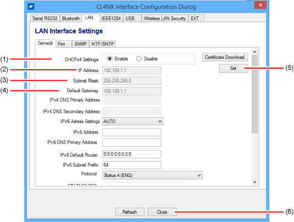Go to the Wireless LAN Security tab
Image resolution: width=294 pixels, height=222 pixels.
click(x=165, y=18)
